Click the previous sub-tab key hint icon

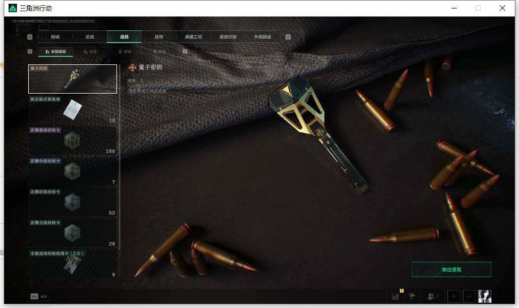point(30,51)
